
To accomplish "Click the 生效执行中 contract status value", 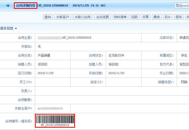I will pos(116,56).
